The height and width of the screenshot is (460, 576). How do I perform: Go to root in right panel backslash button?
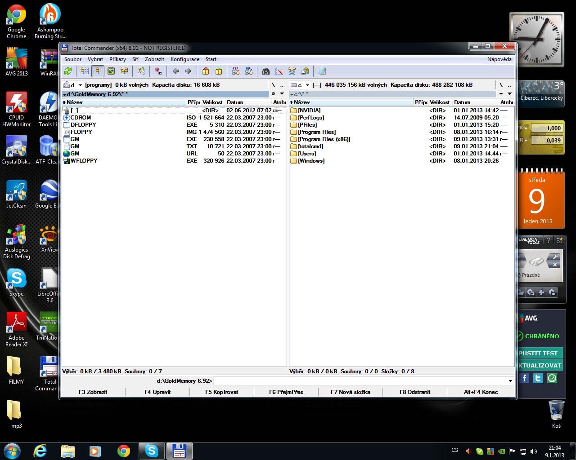point(501,85)
